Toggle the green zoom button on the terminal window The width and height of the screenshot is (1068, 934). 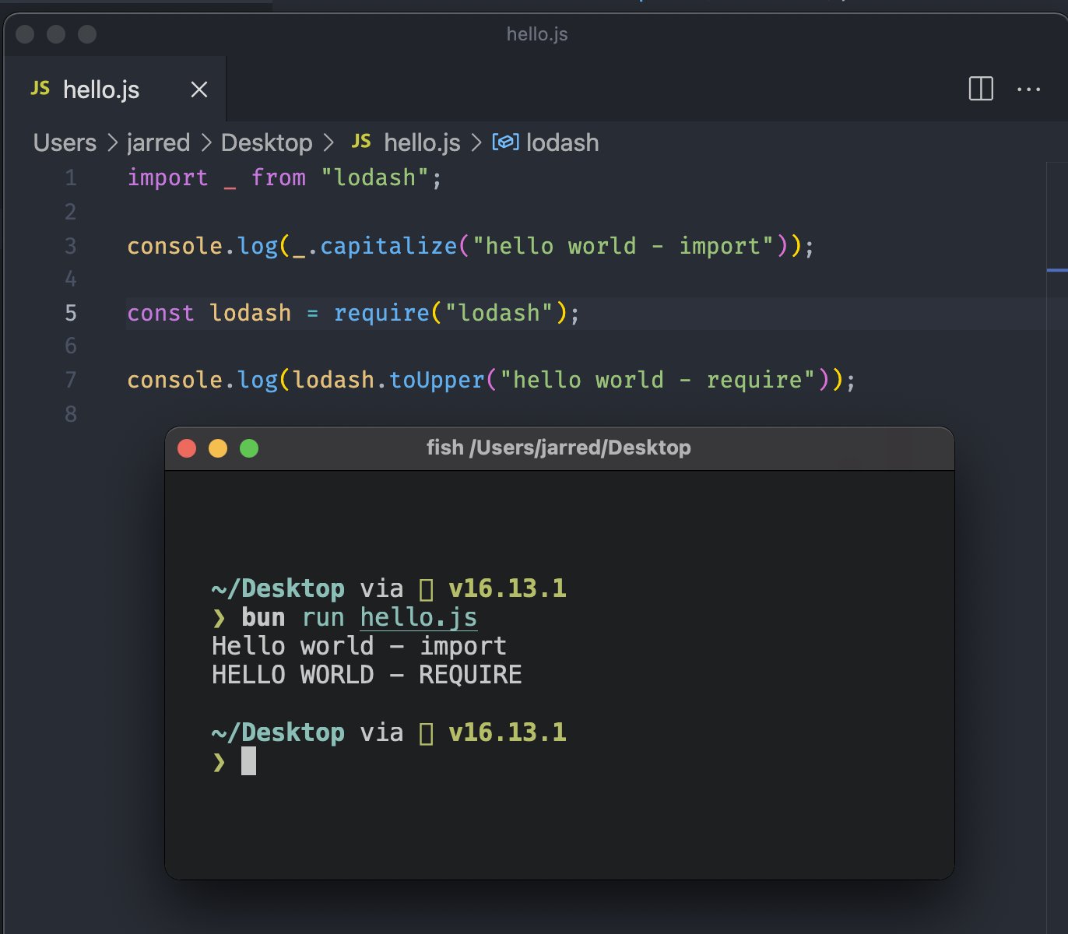[x=249, y=448]
